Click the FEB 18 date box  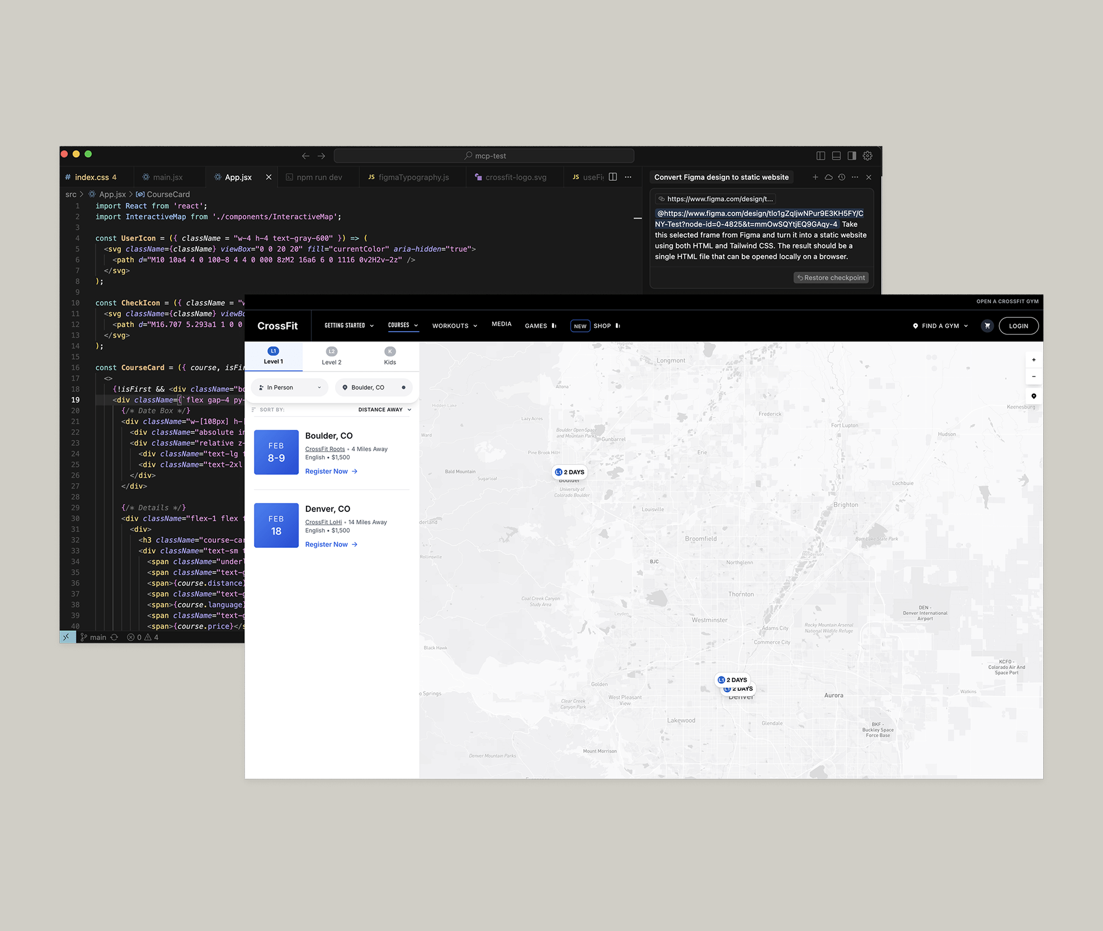tap(276, 525)
